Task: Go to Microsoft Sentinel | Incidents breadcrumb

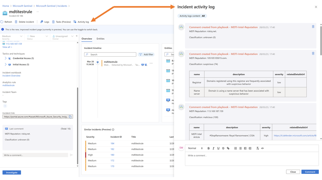Action: coord(52,6)
